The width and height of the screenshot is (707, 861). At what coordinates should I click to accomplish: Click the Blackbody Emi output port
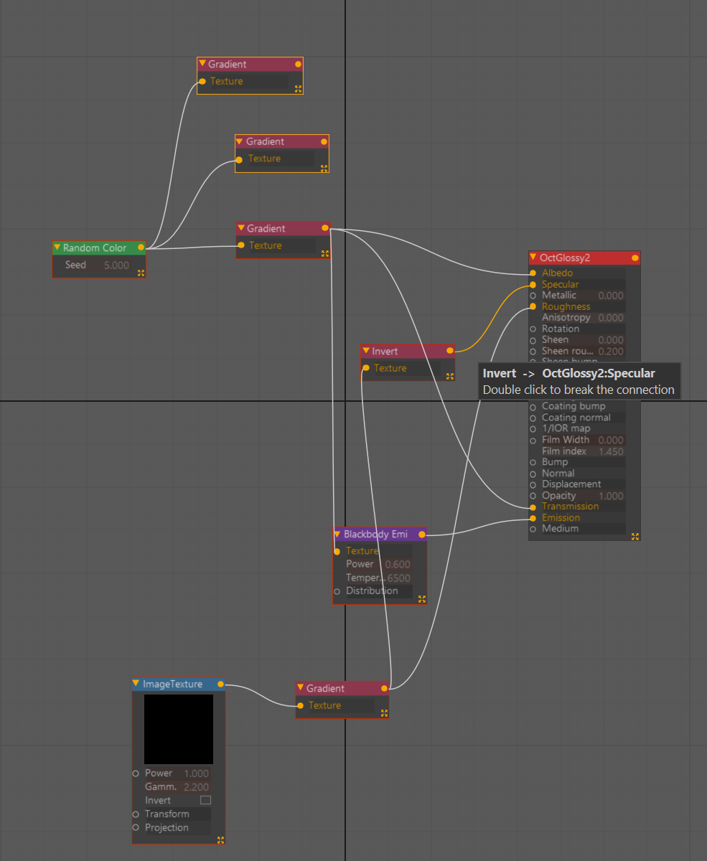tap(422, 534)
